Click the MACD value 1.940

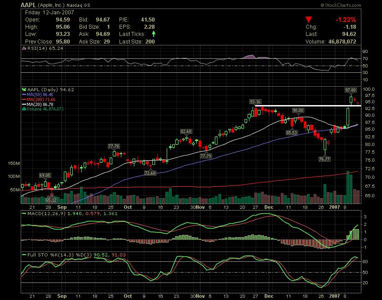click(74, 214)
